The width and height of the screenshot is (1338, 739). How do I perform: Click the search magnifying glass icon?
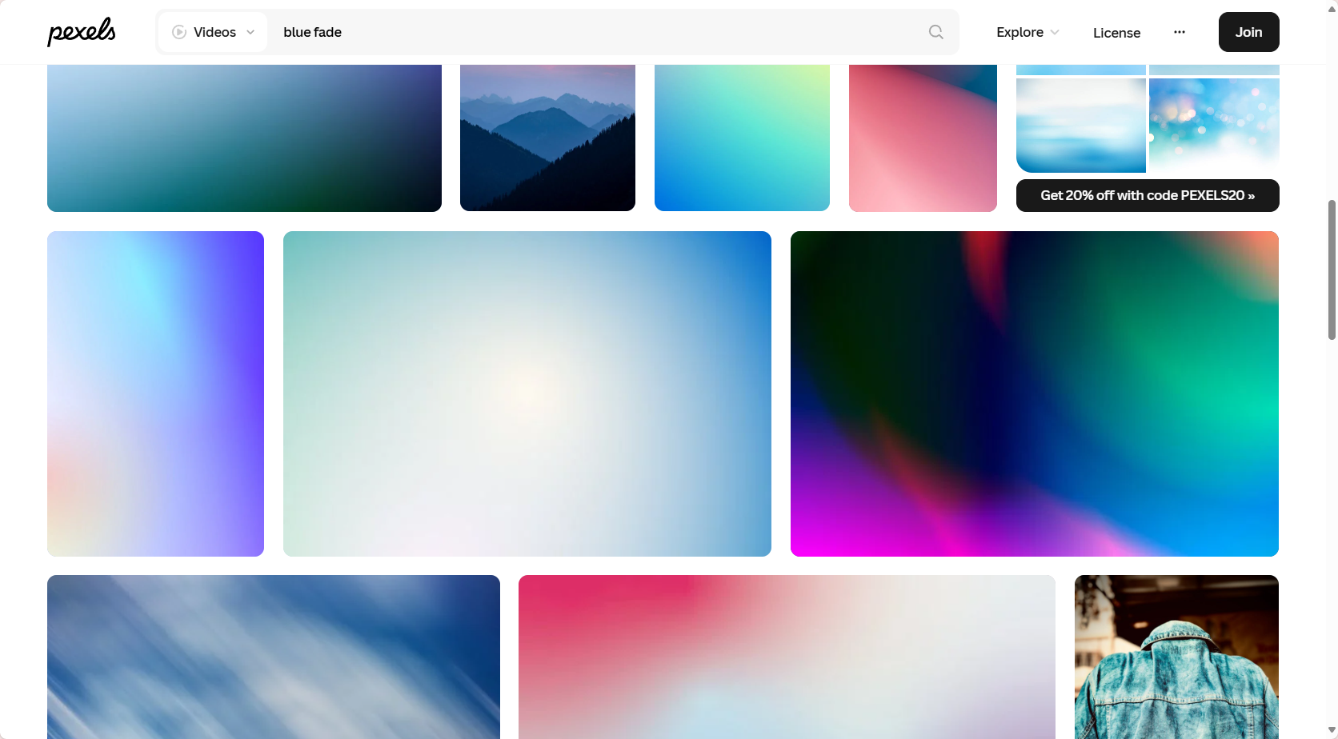tap(935, 32)
